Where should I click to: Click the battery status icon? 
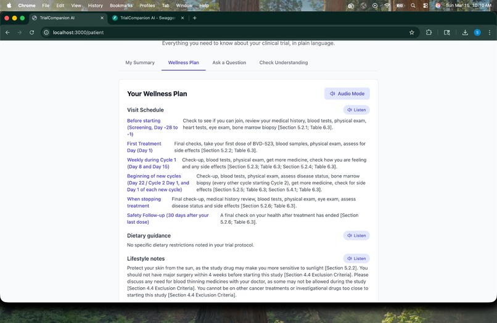click(400, 6)
